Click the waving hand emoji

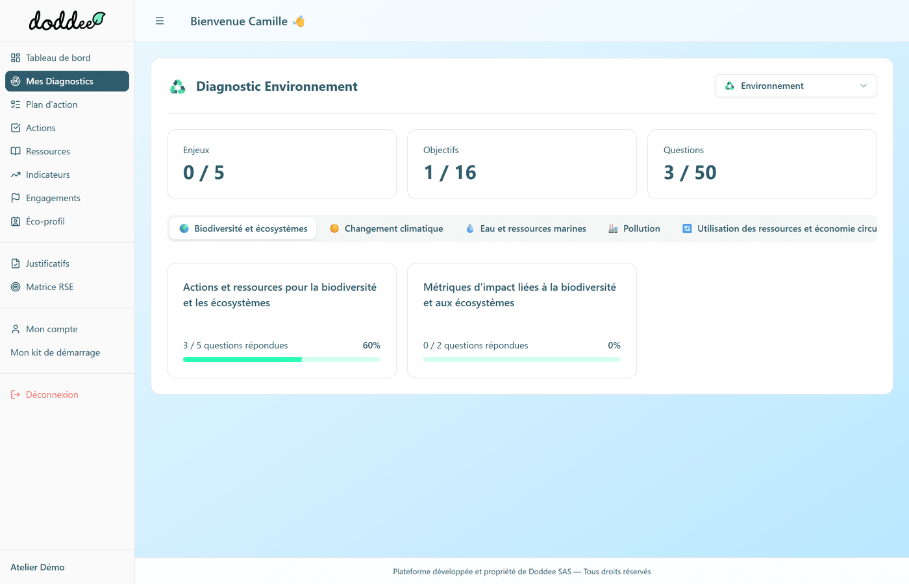(x=299, y=21)
